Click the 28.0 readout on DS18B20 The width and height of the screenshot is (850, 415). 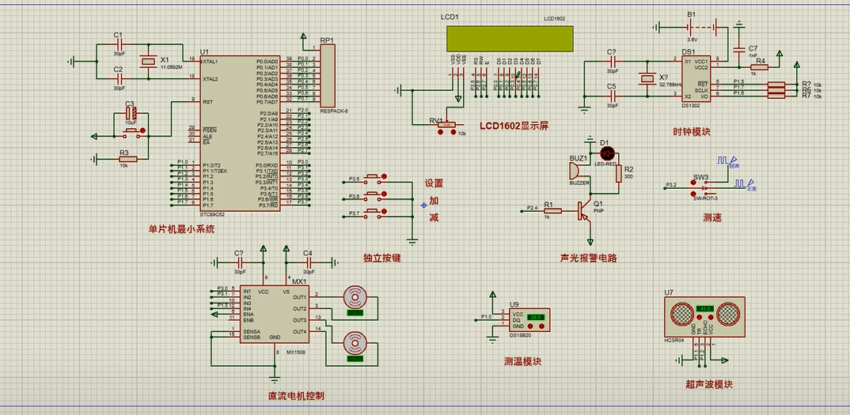[x=534, y=317]
